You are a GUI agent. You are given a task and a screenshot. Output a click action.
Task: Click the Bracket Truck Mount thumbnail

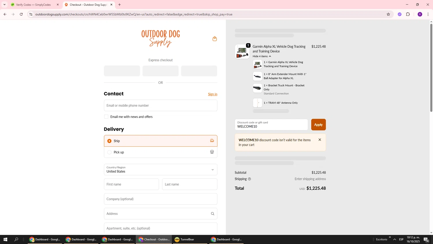pyautogui.click(x=257, y=88)
